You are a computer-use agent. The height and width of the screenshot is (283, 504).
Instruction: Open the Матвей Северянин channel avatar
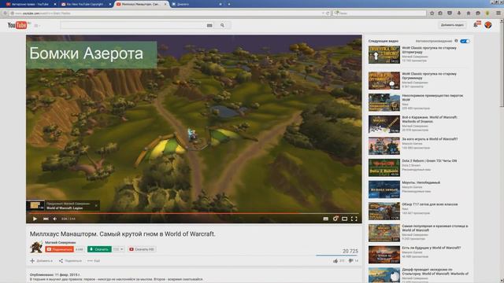click(x=36, y=247)
